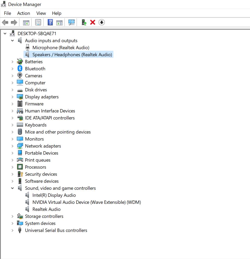Expand the Bluetooth category
This screenshot has width=250, height=259.
[13, 69]
